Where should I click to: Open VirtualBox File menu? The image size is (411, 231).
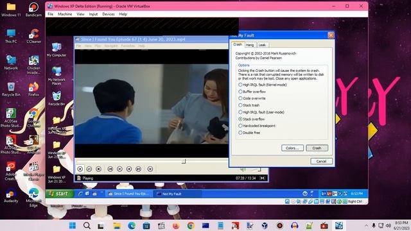(x=50, y=14)
